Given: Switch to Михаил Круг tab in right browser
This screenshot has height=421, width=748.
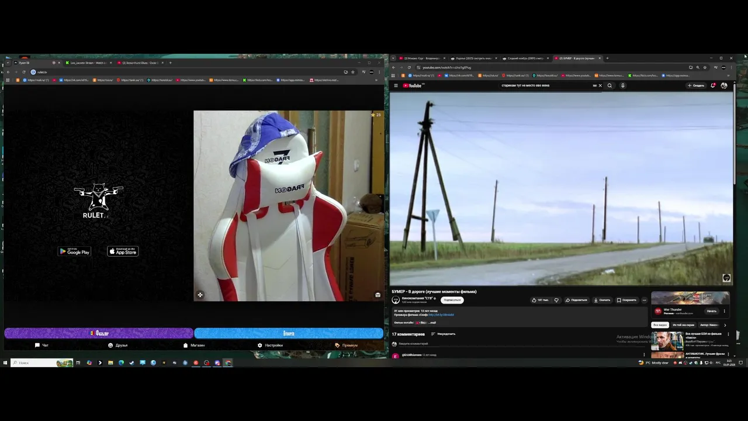Looking at the screenshot, I should [422, 58].
